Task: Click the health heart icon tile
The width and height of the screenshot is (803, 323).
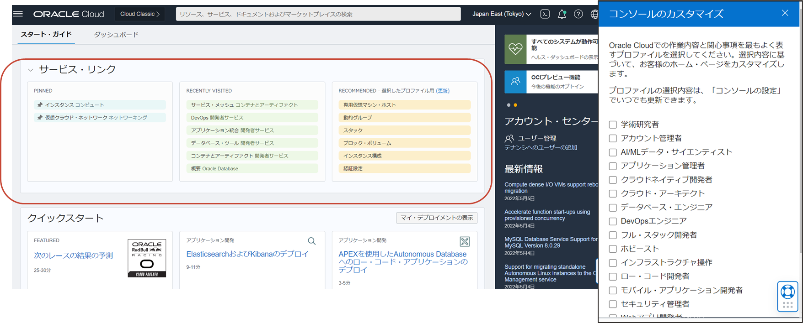Action: pyautogui.click(x=515, y=49)
